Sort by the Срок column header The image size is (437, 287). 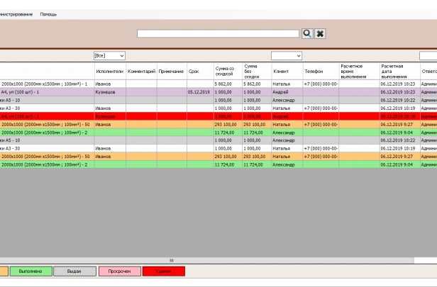[194, 71]
